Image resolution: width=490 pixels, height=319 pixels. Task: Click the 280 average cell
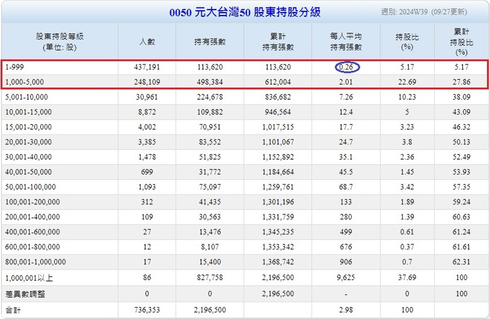346,217
